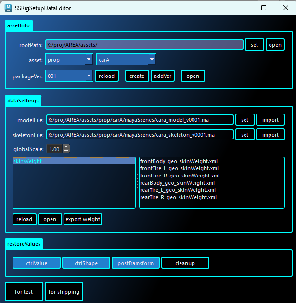Screen dimensions: 296x303
Task: Click the for shipping button
Action: (x=63, y=292)
